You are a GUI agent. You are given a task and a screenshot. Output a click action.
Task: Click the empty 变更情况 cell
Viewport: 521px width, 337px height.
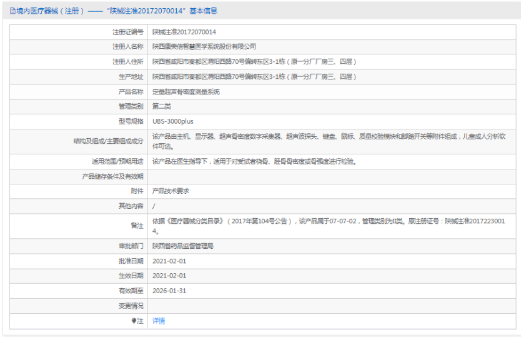[x=331, y=306]
